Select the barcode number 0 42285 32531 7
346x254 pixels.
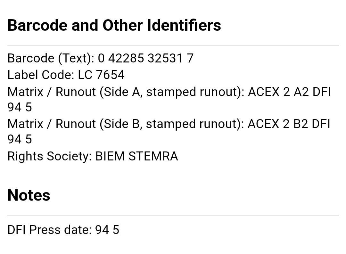[x=146, y=58]
